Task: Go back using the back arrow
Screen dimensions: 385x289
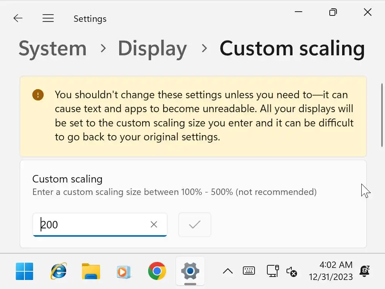Action: pyautogui.click(x=18, y=18)
